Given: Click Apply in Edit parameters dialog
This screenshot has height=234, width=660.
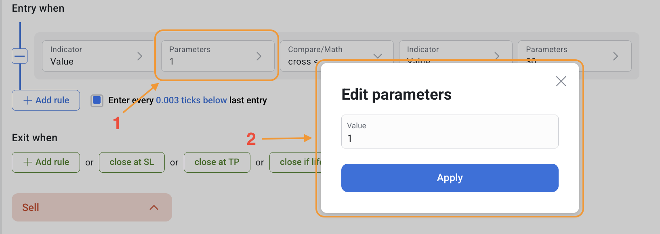Looking at the screenshot, I should click(x=450, y=178).
